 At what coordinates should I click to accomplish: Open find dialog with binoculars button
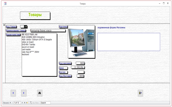click(x=40, y=93)
